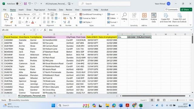This screenshot has width=194, height=109.
Task: Open Word from the taskbar
Action: [x=121, y=105]
